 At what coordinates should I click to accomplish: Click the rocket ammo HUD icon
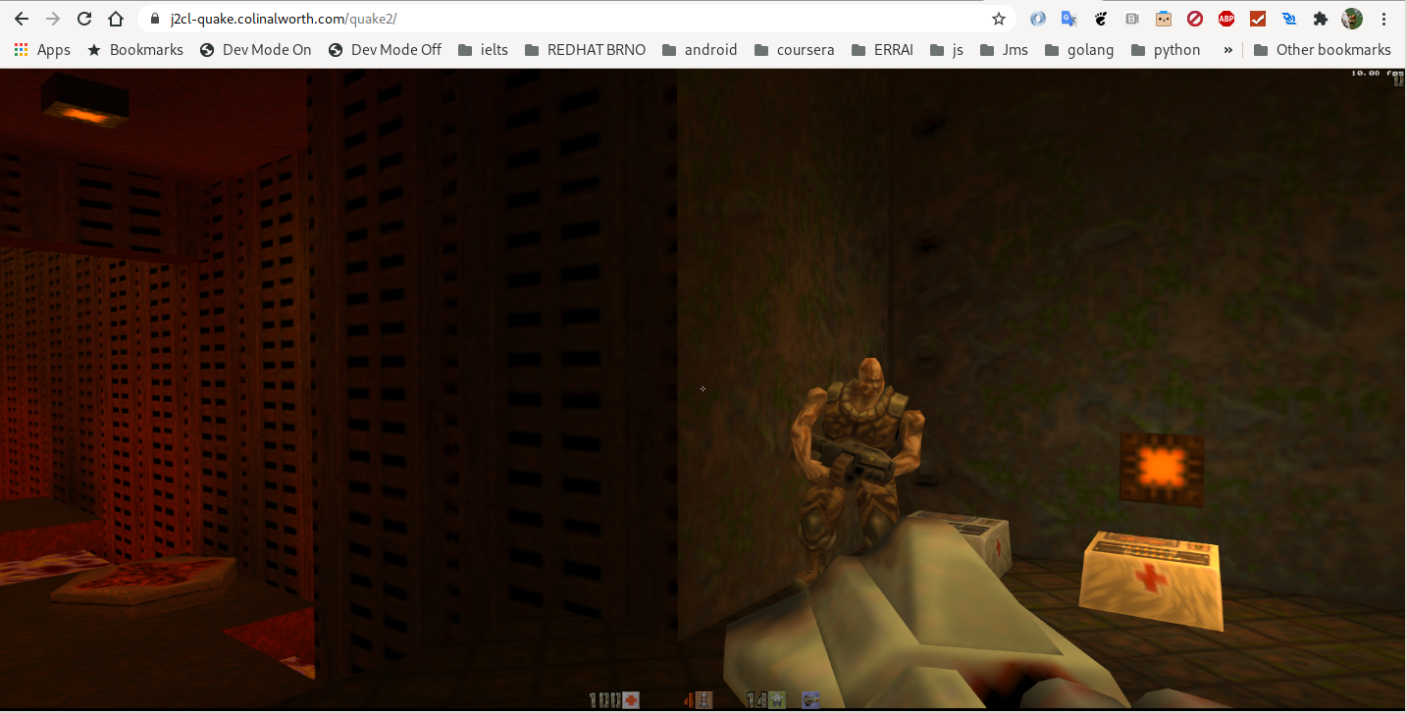[x=703, y=700]
